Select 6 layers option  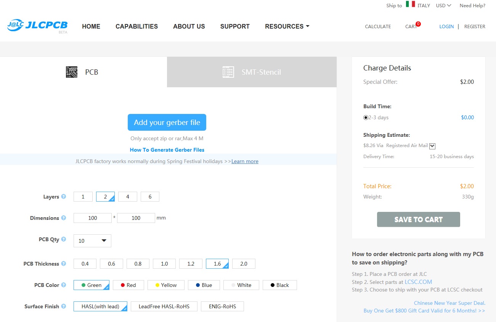pyautogui.click(x=150, y=197)
